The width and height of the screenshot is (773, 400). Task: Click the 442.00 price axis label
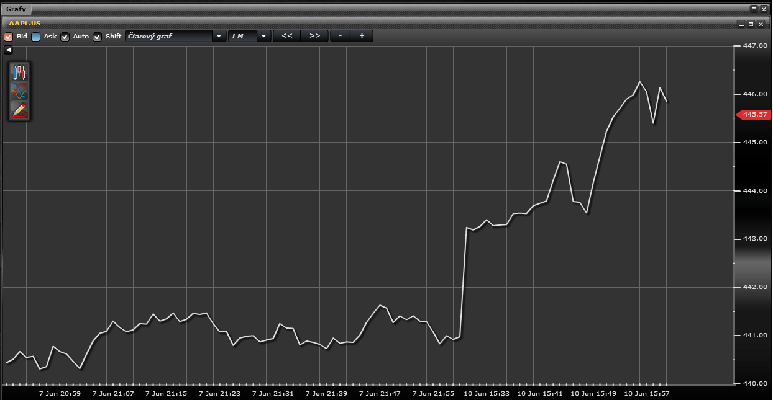pyautogui.click(x=755, y=287)
